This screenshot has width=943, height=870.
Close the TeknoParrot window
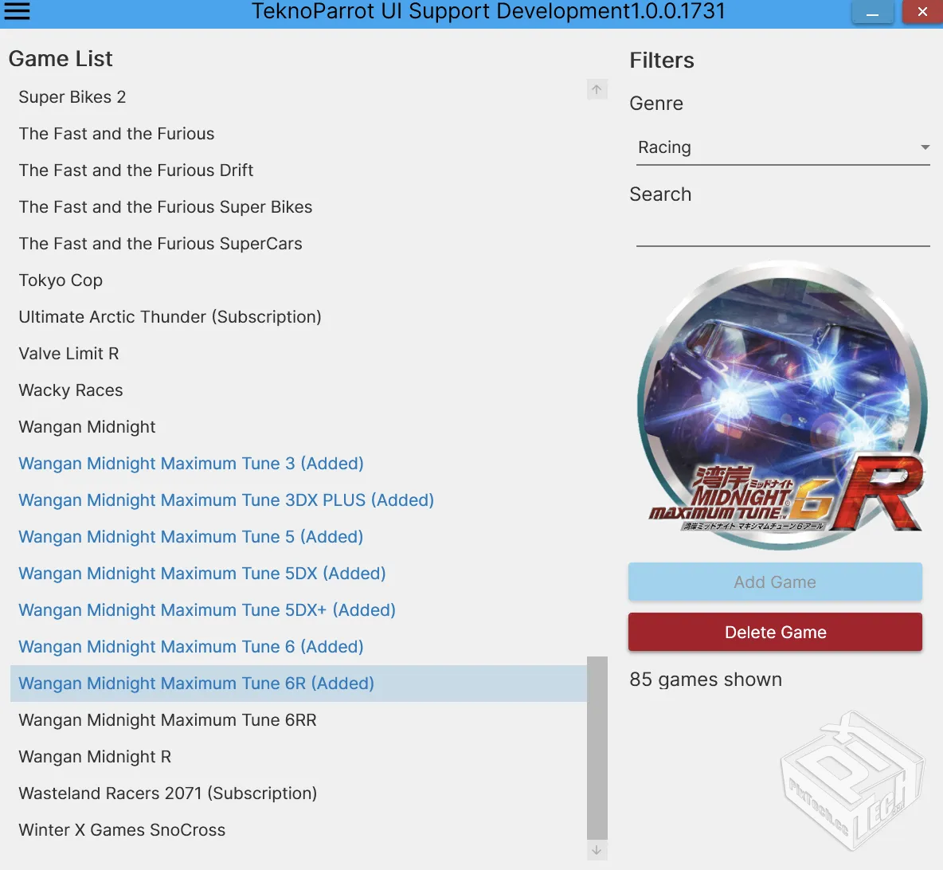(x=921, y=13)
